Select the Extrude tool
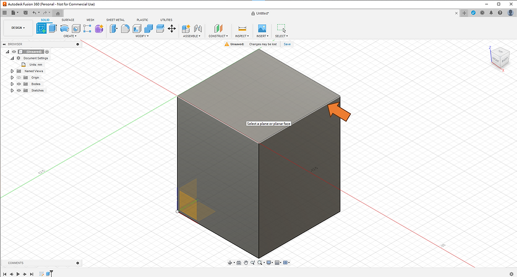 53,28
